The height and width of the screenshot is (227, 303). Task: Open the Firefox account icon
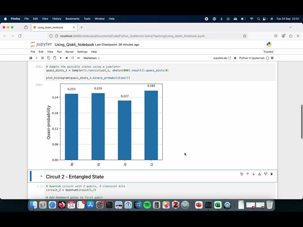pos(283,36)
